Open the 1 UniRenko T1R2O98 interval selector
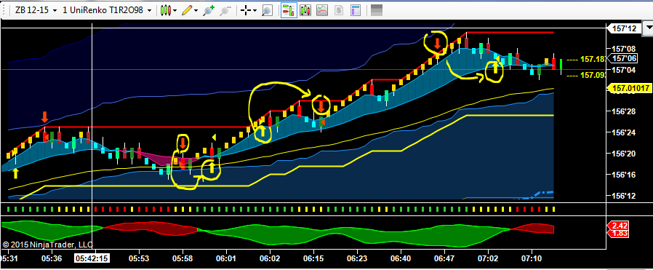This screenshot has width=653, height=270. point(106,10)
